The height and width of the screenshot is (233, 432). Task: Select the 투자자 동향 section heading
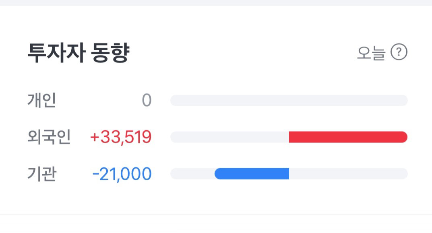(79, 53)
